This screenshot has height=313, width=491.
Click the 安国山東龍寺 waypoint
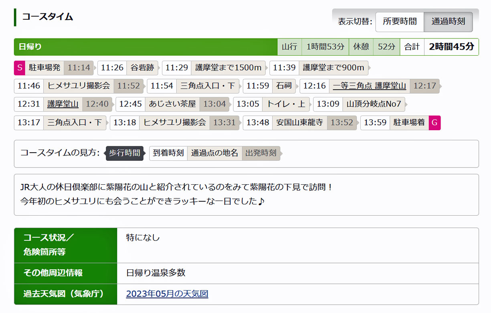tap(299, 122)
